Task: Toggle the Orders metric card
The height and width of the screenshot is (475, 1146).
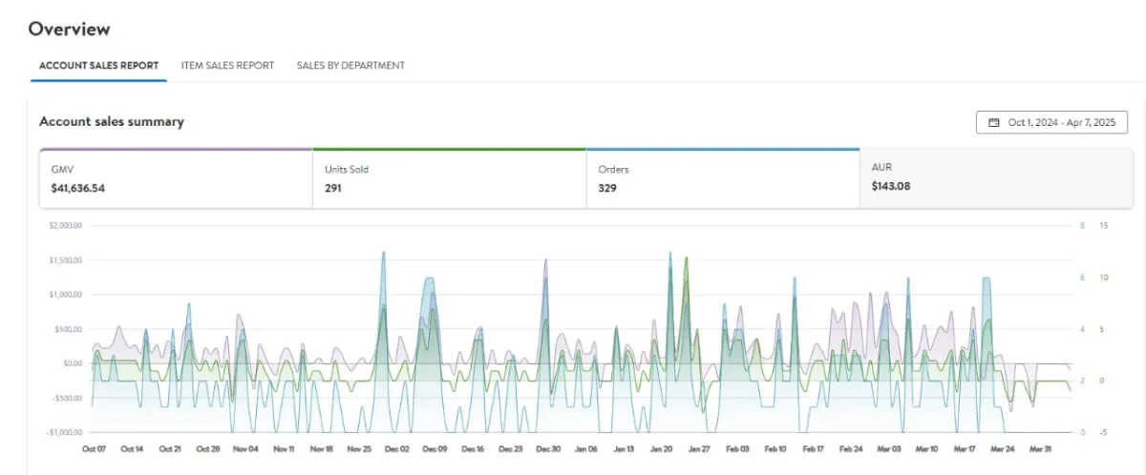Action: pos(722,178)
